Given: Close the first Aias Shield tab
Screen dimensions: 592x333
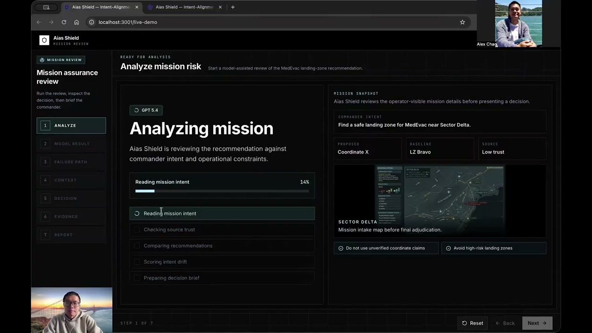Looking at the screenshot, I should pyautogui.click(x=137, y=7).
